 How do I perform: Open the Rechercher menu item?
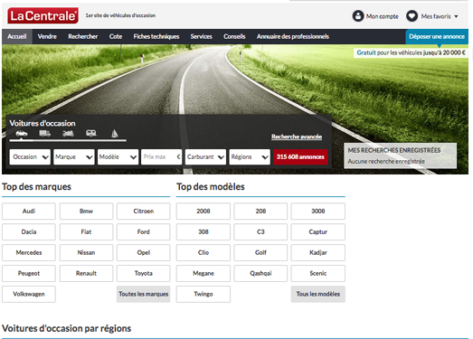tap(83, 36)
